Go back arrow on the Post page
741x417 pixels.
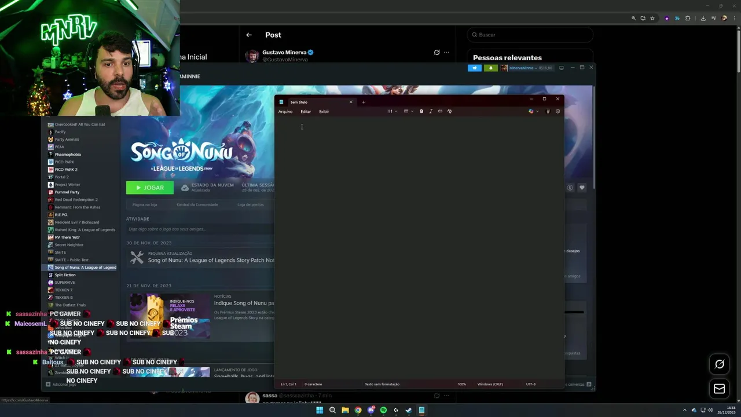click(x=249, y=35)
